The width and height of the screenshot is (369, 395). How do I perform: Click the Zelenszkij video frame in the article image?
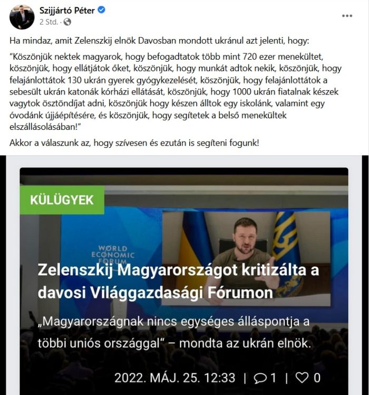(246, 258)
